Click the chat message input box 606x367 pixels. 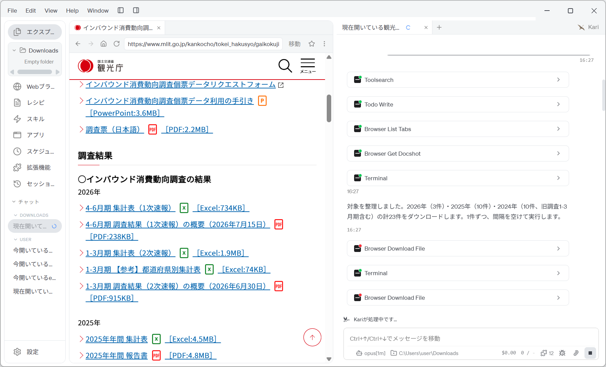point(471,338)
